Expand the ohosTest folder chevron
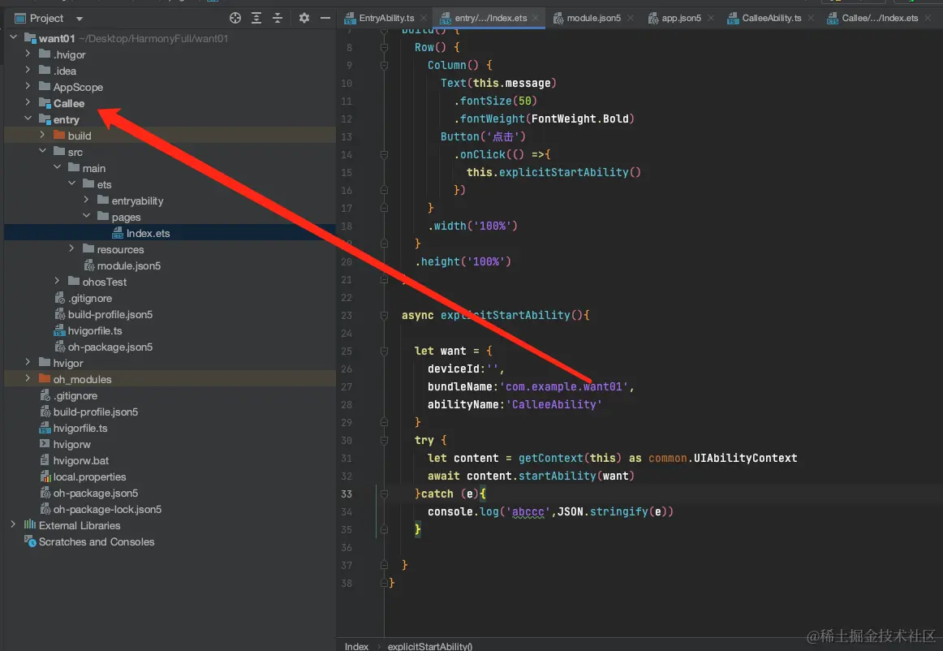Screen dimensions: 943x651 tap(57, 281)
